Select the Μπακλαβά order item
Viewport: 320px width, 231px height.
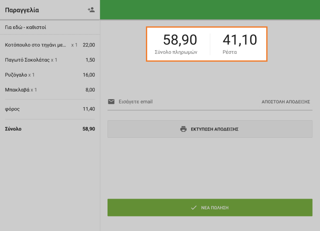point(50,90)
